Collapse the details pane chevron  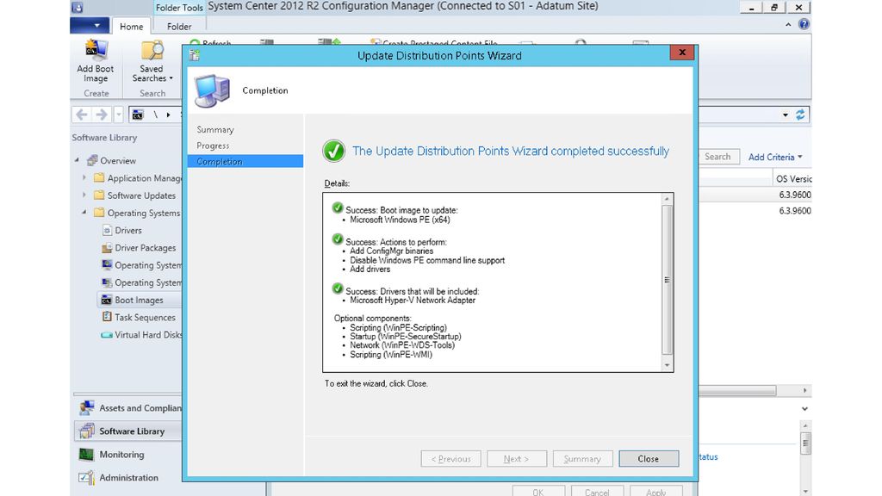point(805,409)
